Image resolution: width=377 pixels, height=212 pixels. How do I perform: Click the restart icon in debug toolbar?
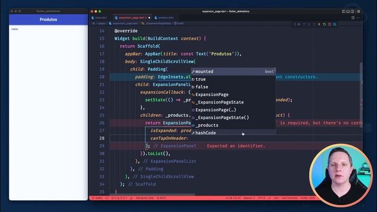coord(325,24)
